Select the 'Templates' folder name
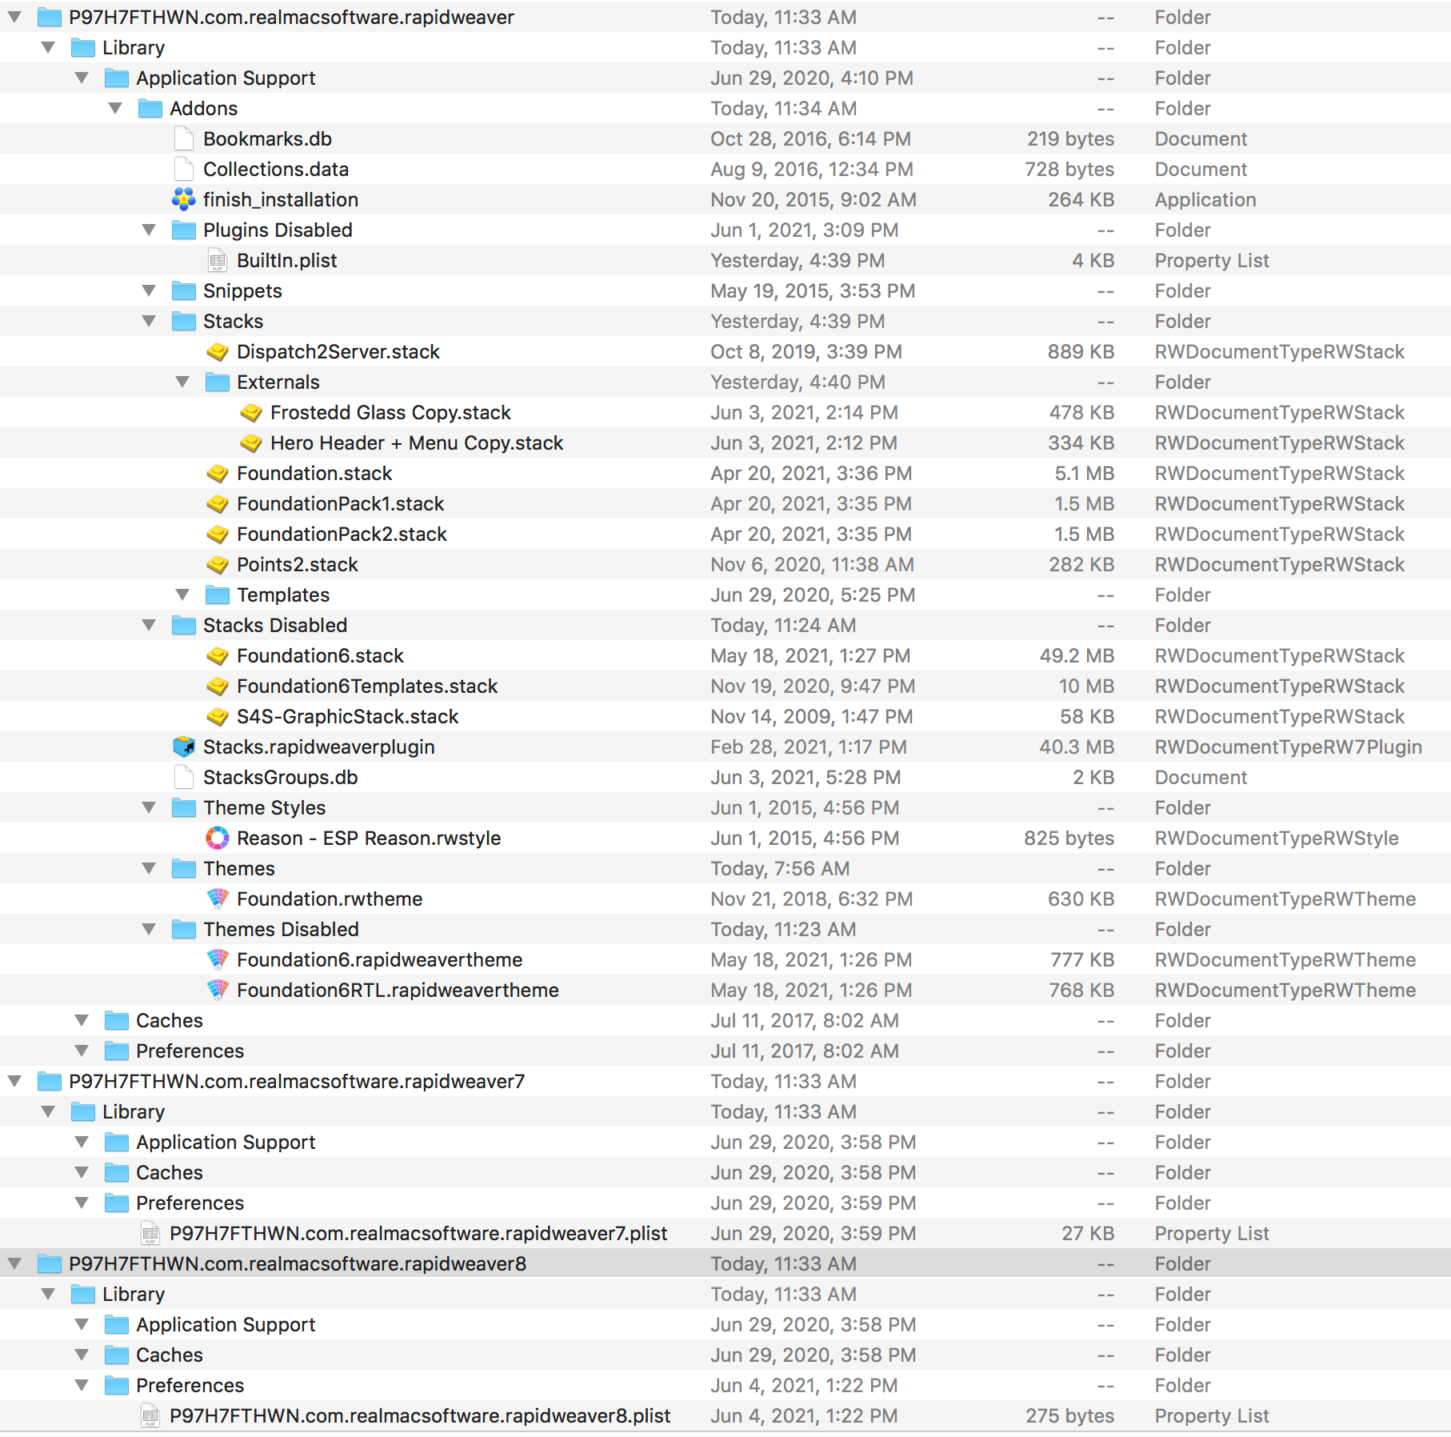 (x=283, y=594)
